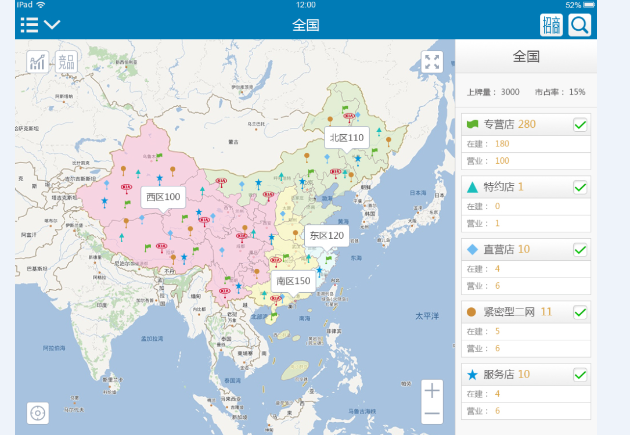Image resolution: width=630 pixels, height=435 pixels.
Task: Toggle the 特约店 checkbox
Action: [579, 187]
